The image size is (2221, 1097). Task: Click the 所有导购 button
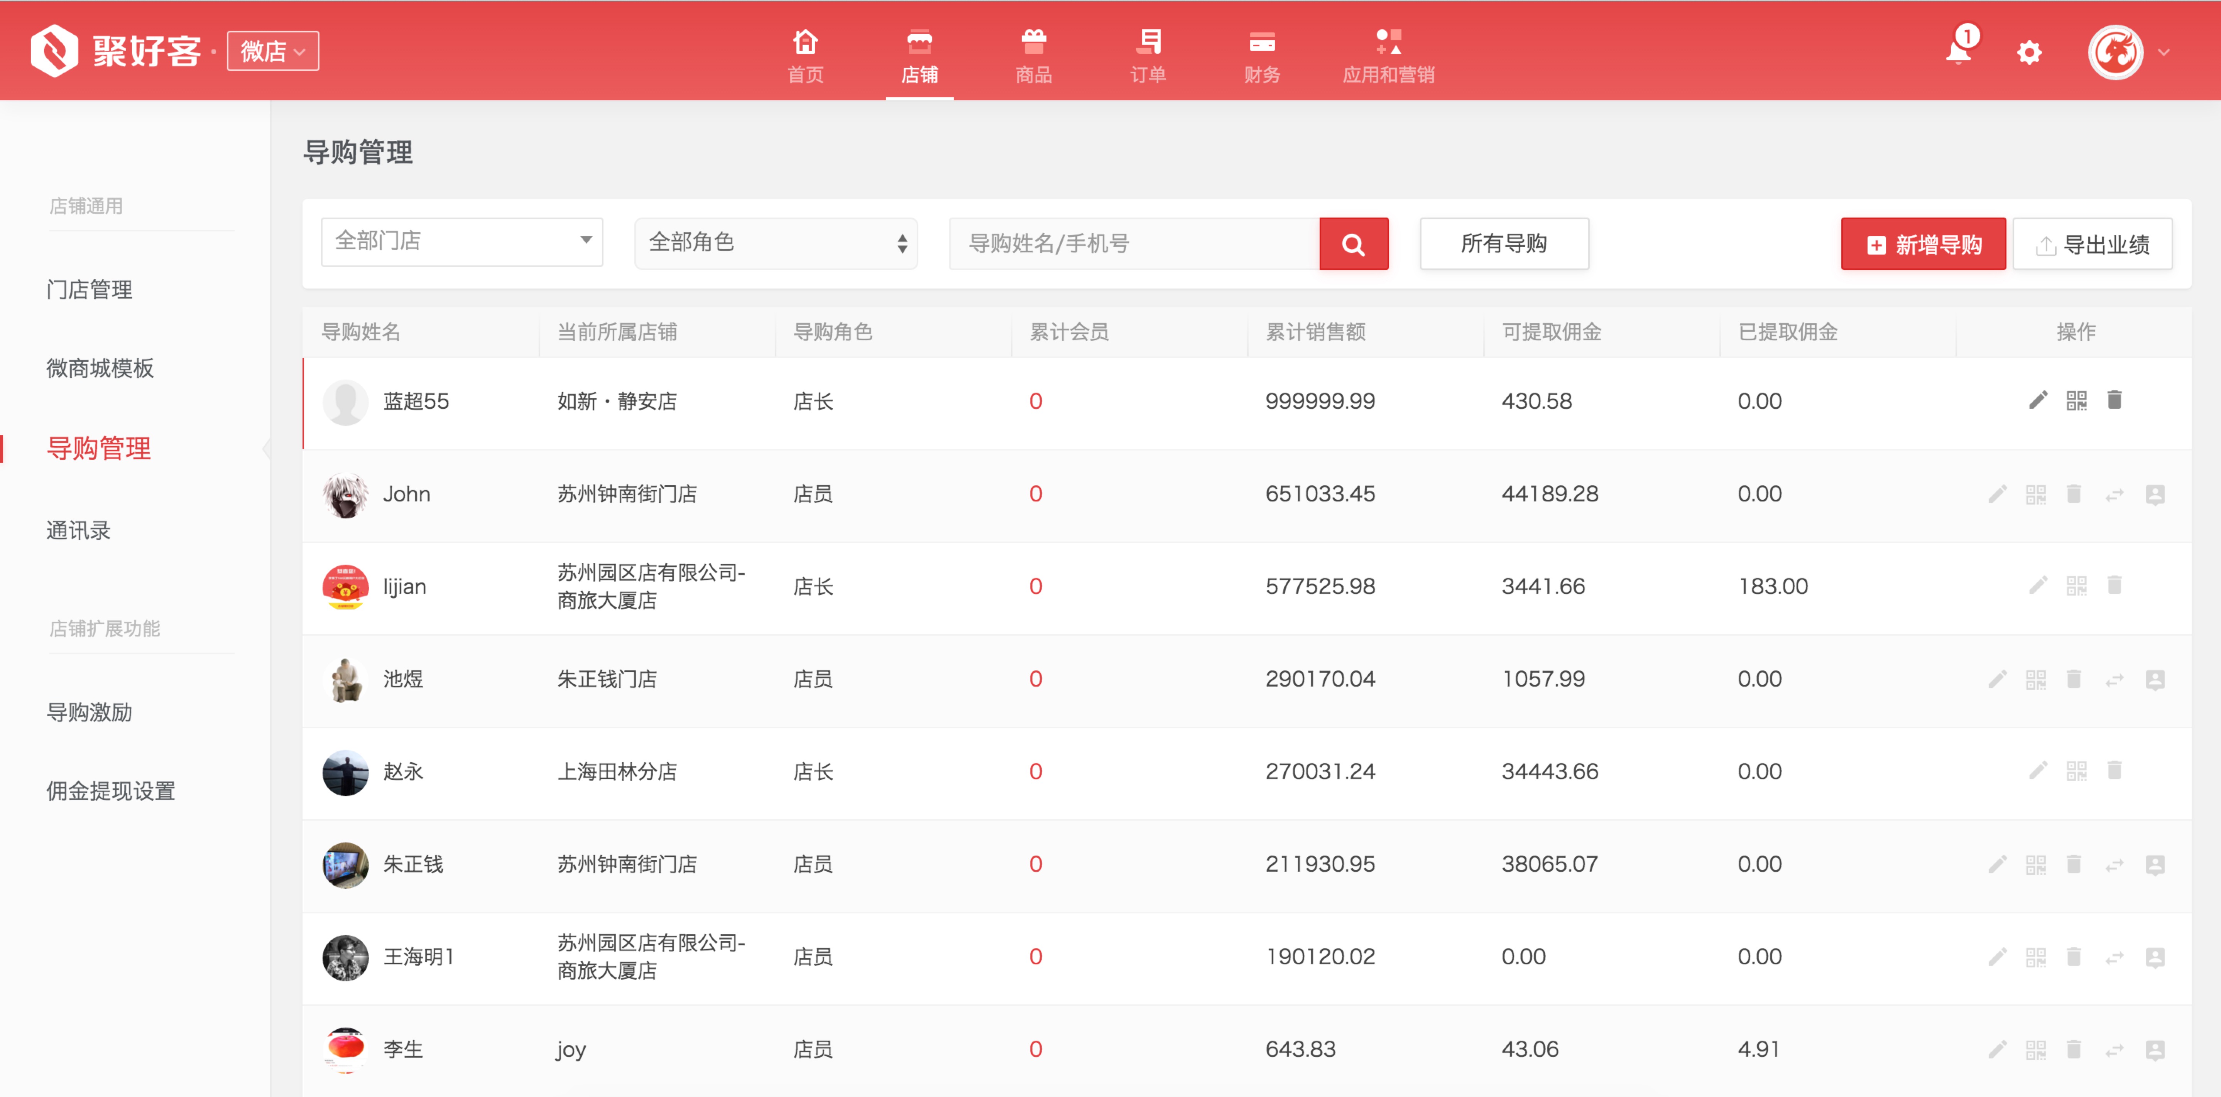point(1504,243)
